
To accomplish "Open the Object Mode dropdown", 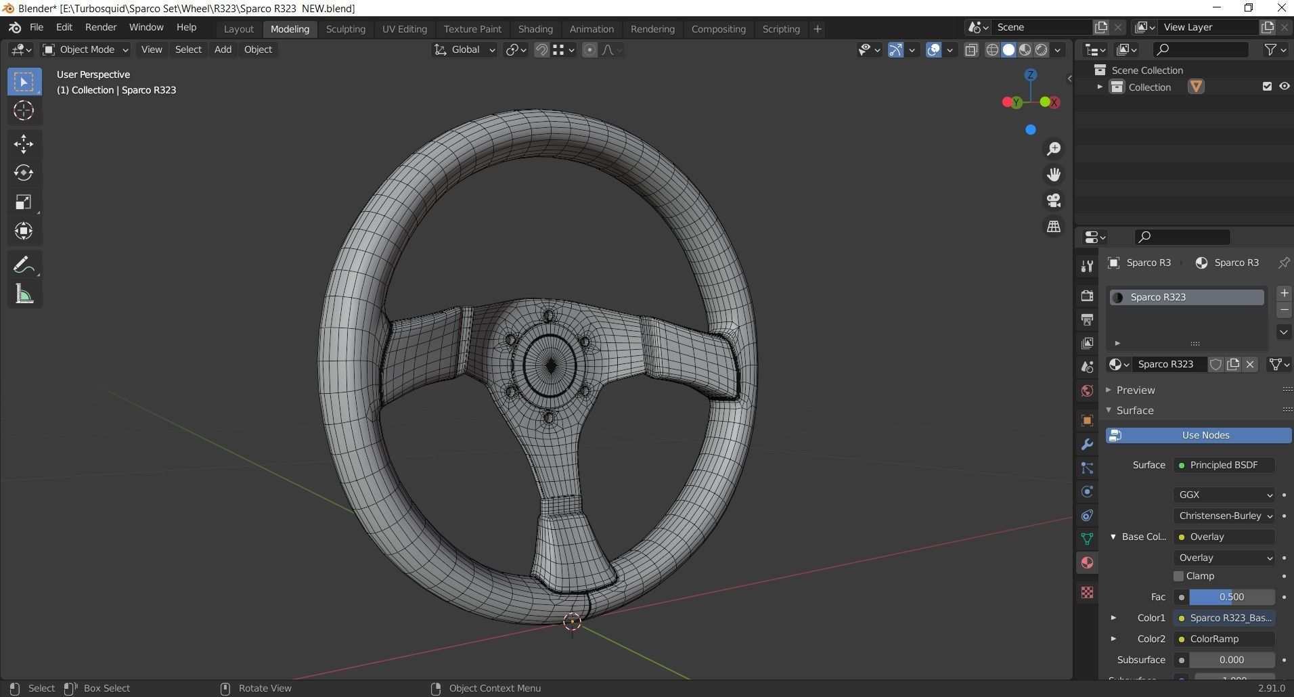I will (x=85, y=49).
